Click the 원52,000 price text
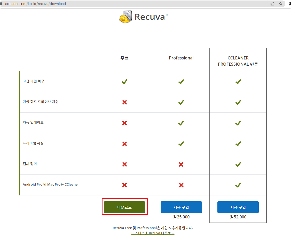The height and width of the screenshot is (244, 291). pos(238,217)
